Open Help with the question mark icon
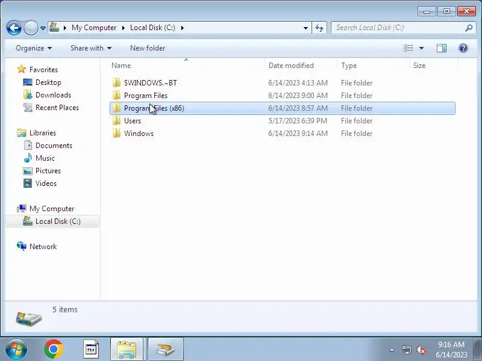 [463, 48]
